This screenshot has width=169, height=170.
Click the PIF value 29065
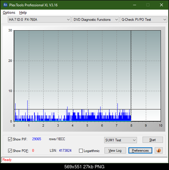point(37,139)
